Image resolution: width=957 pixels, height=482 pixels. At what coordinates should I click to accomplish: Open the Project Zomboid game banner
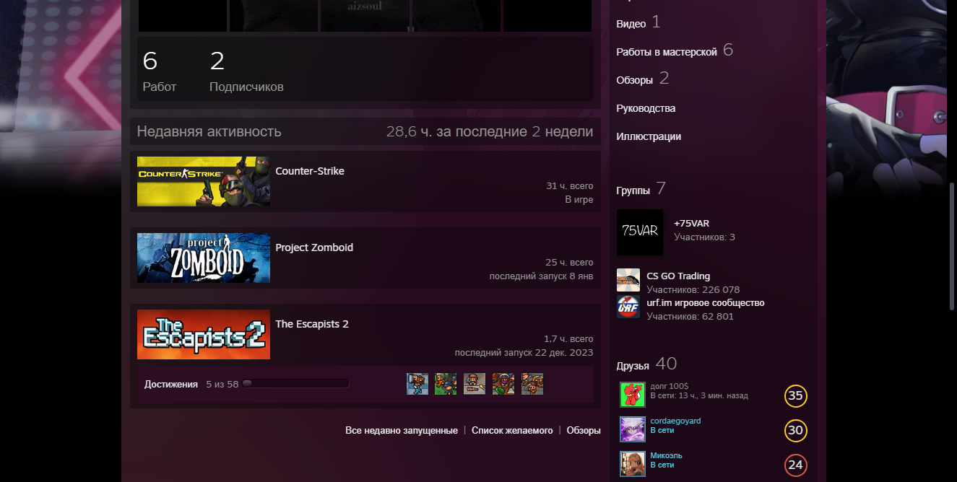click(204, 258)
